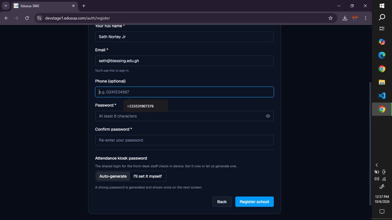
Task: Click the Back button on the form
Action: tap(222, 202)
